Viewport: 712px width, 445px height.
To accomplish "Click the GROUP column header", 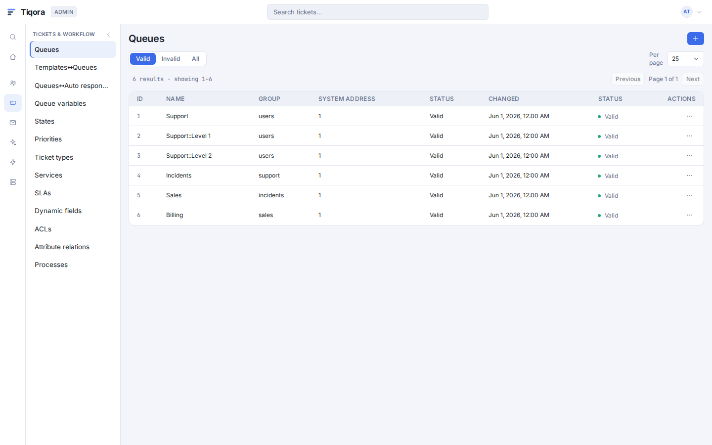I will [x=269, y=99].
